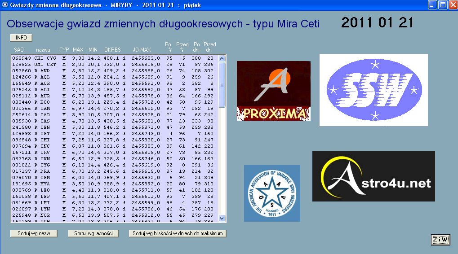
Task: Select the R AQR star row
Action: tap(115, 83)
